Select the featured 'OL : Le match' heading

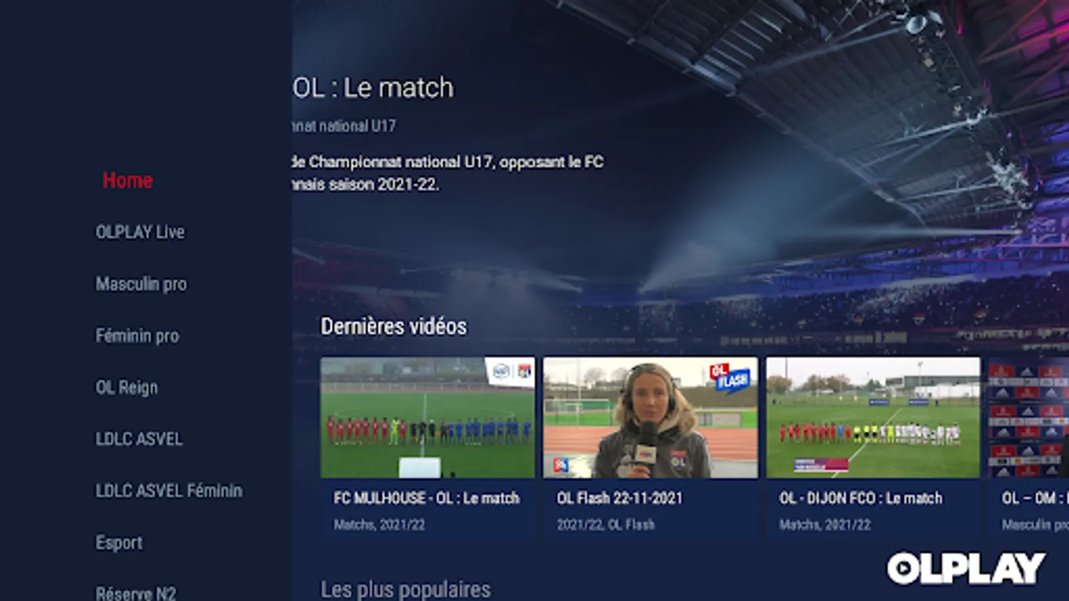click(x=373, y=88)
